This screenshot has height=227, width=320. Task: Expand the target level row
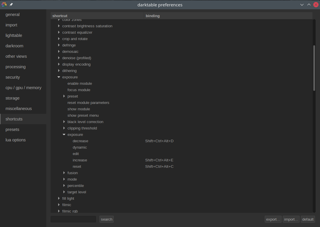click(64, 192)
